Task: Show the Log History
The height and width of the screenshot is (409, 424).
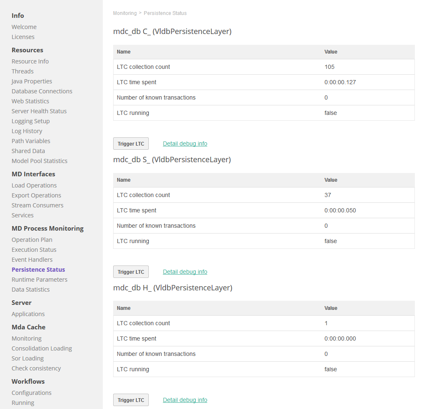Action: click(x=27, y=131)
